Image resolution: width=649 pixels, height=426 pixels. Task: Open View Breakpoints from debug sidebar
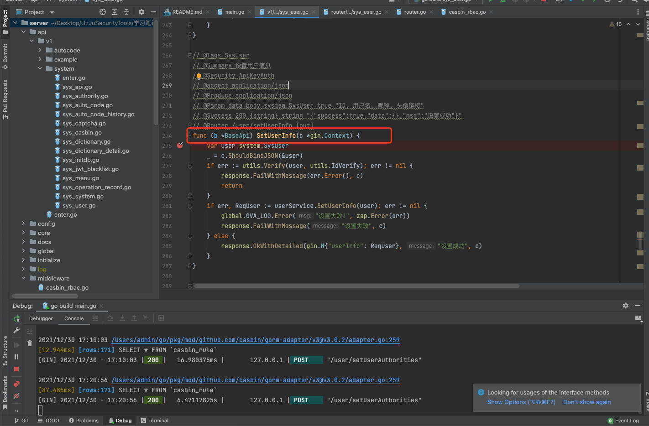pos(16,384)
